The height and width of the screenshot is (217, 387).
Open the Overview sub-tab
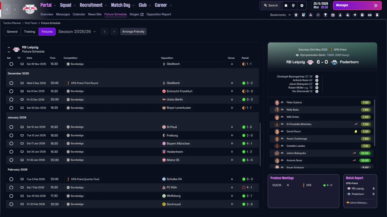coord(47,14)
